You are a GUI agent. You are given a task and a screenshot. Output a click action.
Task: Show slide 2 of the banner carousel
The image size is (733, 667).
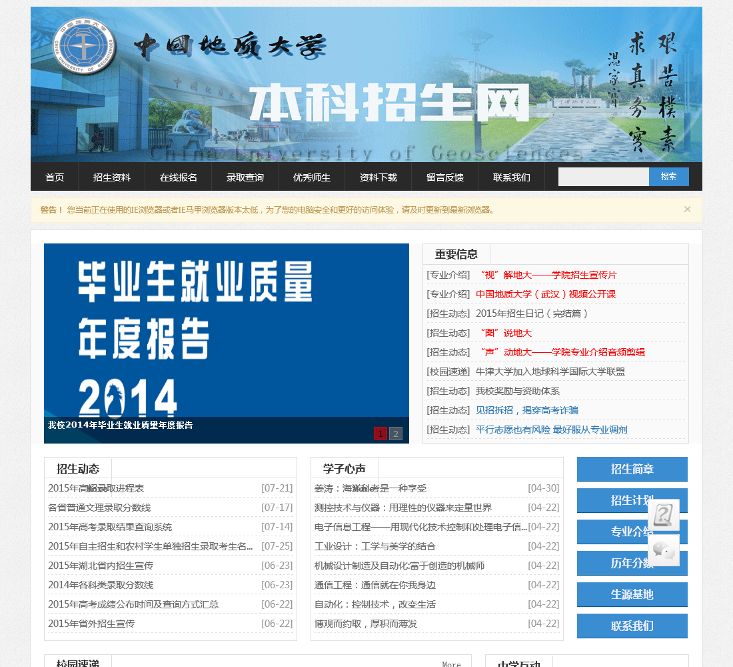coord(395,434)
